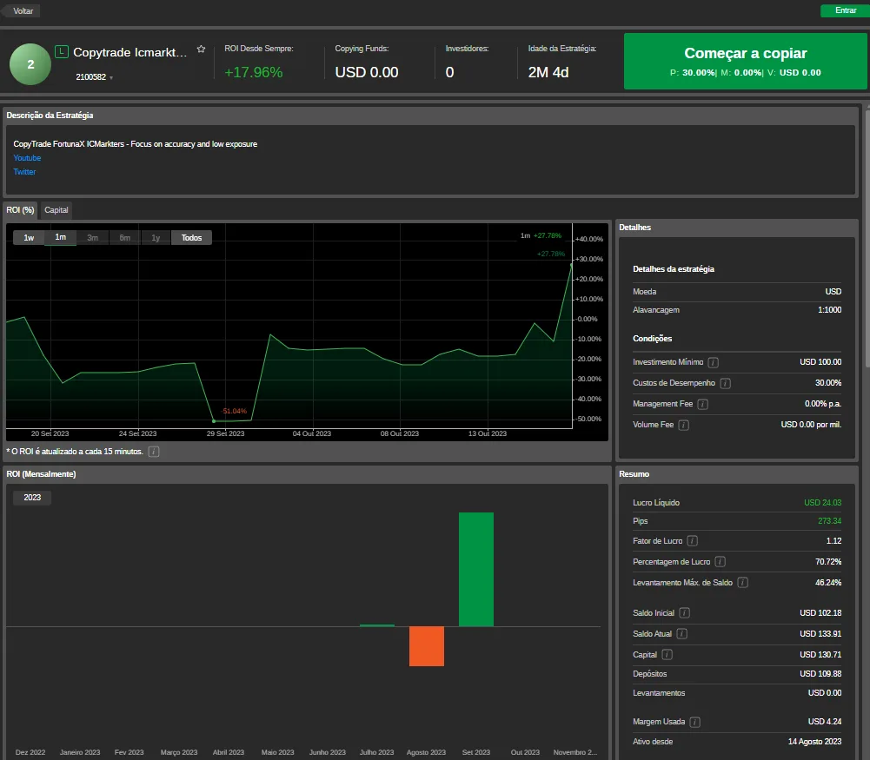Viewport: 870px width, 760px height.
Task: Select the Todos chart range
Action: 191,238
